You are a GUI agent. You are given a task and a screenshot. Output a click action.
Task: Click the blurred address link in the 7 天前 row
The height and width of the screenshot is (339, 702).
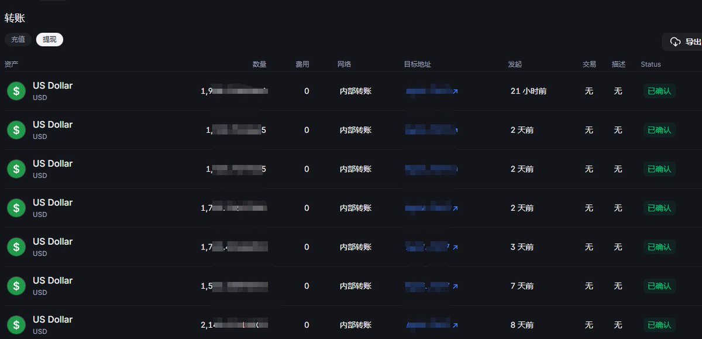(x=428, y=286)
